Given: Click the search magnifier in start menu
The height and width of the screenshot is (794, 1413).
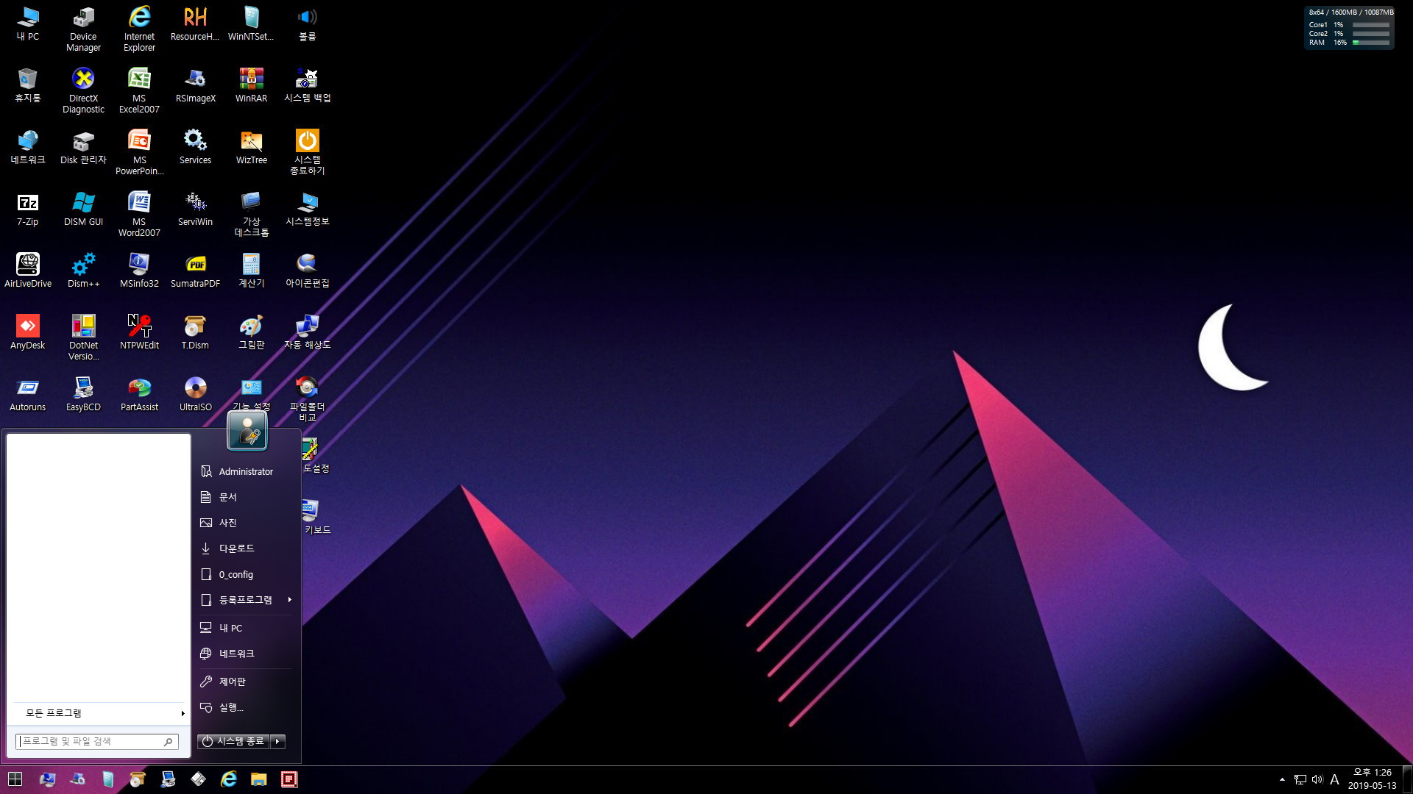Looking at the screenshot, I should (169, 742).
